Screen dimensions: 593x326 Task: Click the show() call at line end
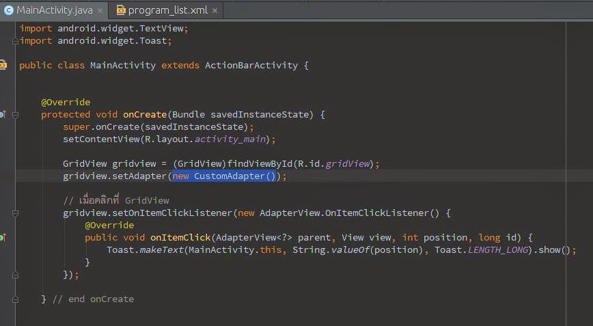[553, 250]
